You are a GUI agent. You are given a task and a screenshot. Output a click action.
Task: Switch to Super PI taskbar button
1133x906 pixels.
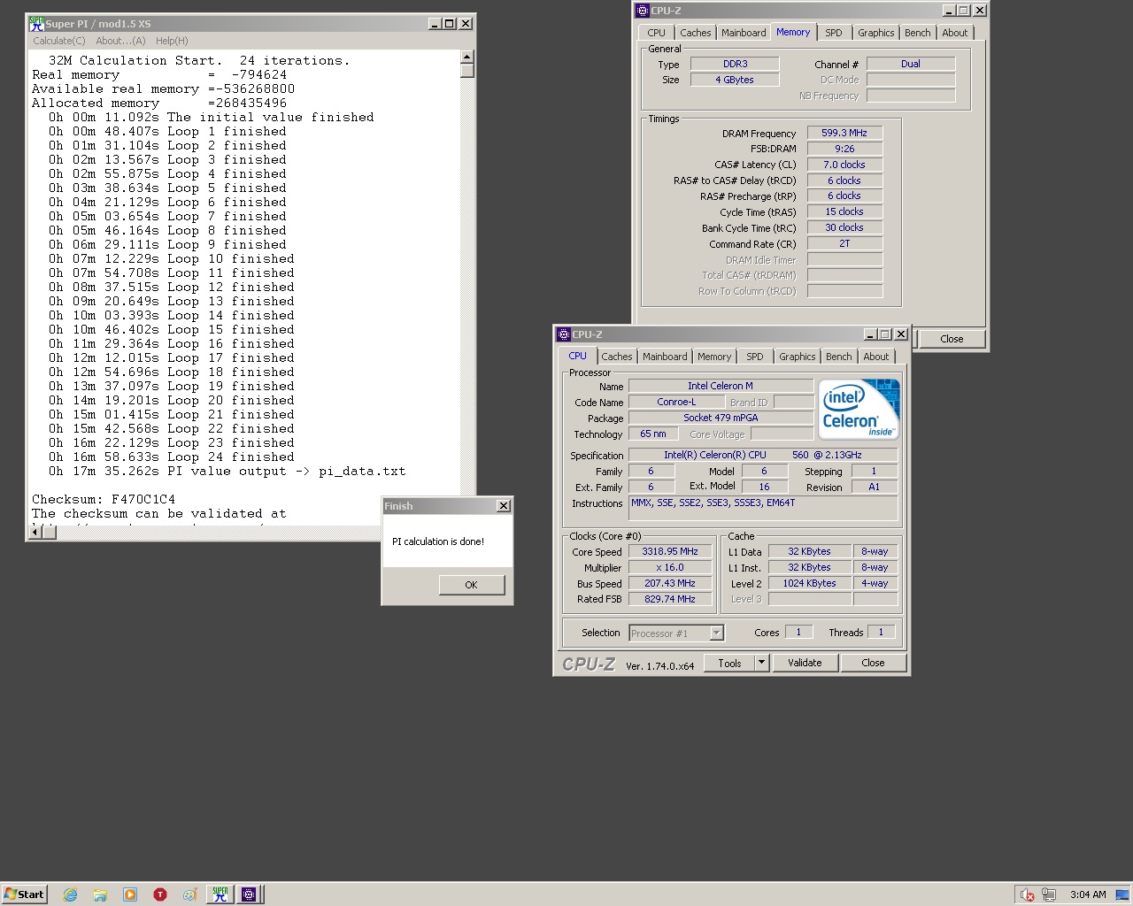[x=220, y=894]
